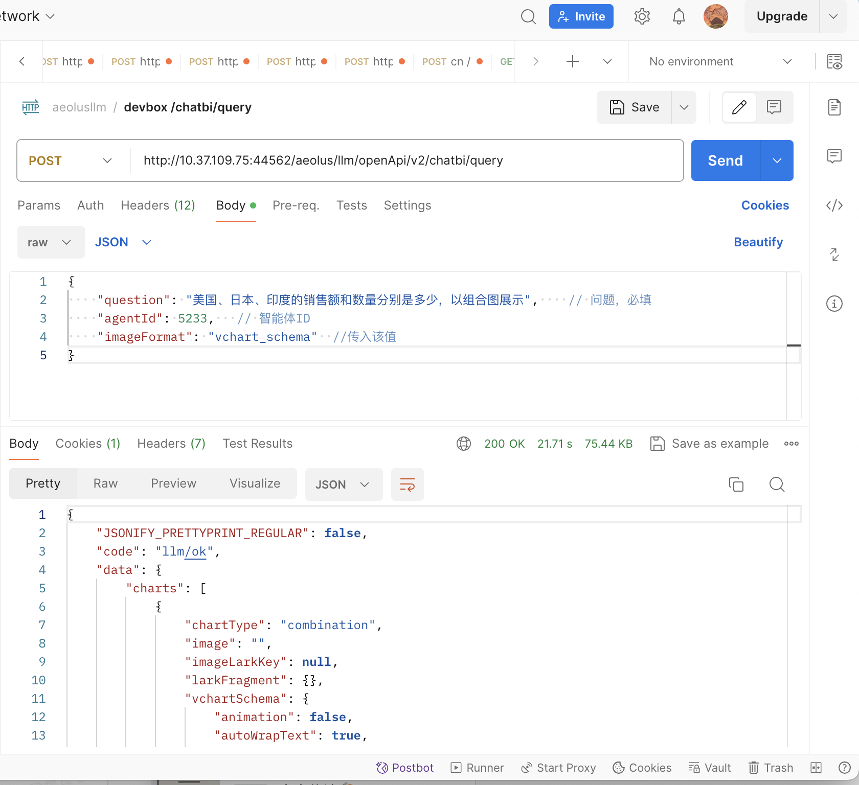Open the code snippet panel icon

tap(834, 205)
